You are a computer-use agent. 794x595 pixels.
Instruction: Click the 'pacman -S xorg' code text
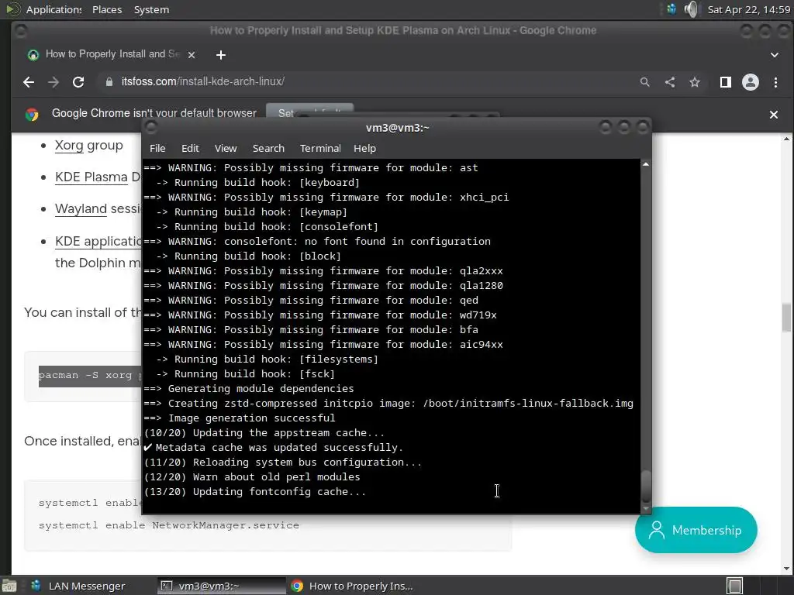[x=90, y=376]
